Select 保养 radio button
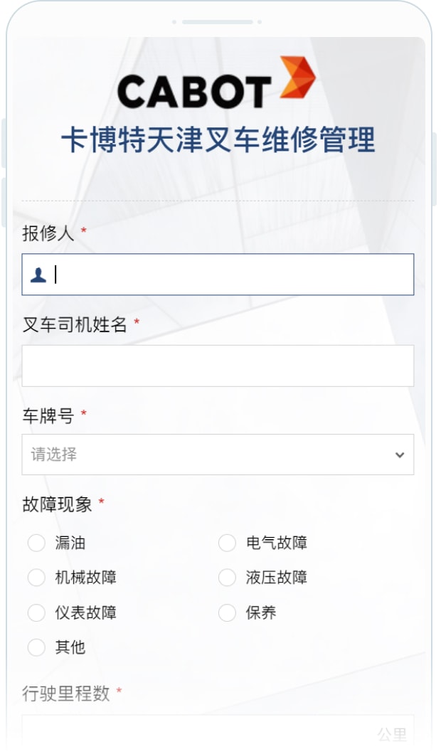Screen dimensions: 441x754 pos(227,612)
